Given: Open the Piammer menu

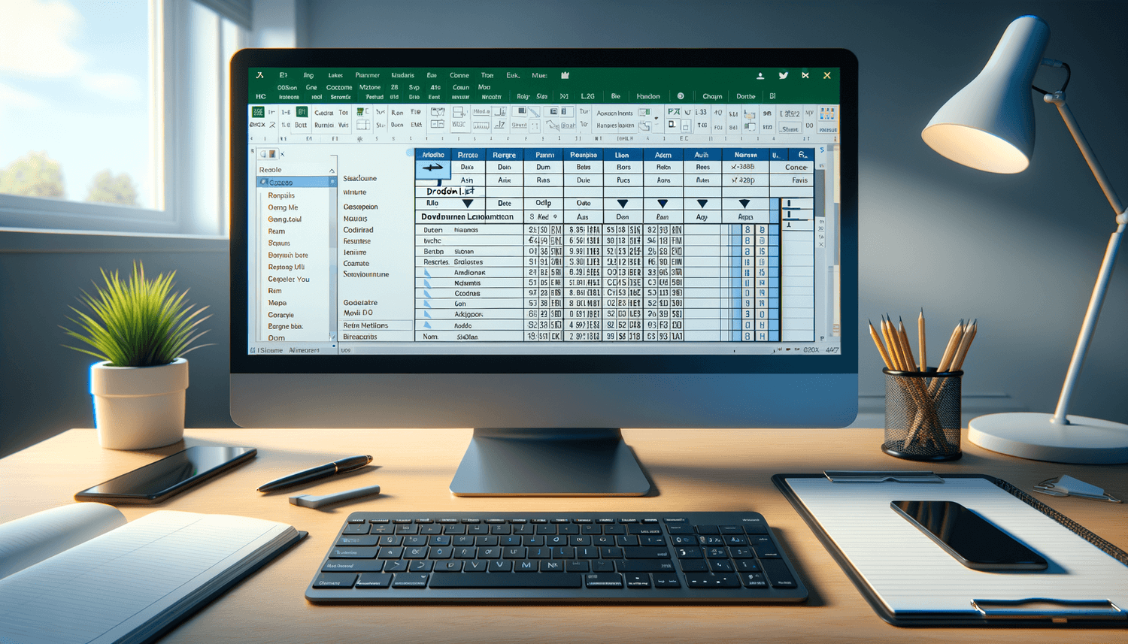Looking at the screenshot, I should tap(368, 76).
